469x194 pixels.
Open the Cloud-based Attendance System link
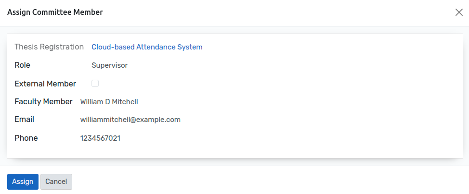point(147,47)
